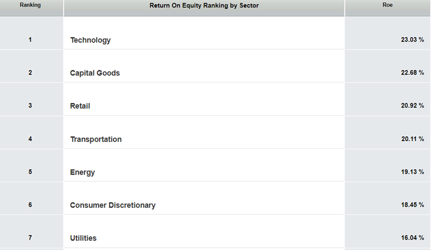Viewport: 432px width, 250px height.
Task: Sort by the Roe column header
Action: pos(387,5)
